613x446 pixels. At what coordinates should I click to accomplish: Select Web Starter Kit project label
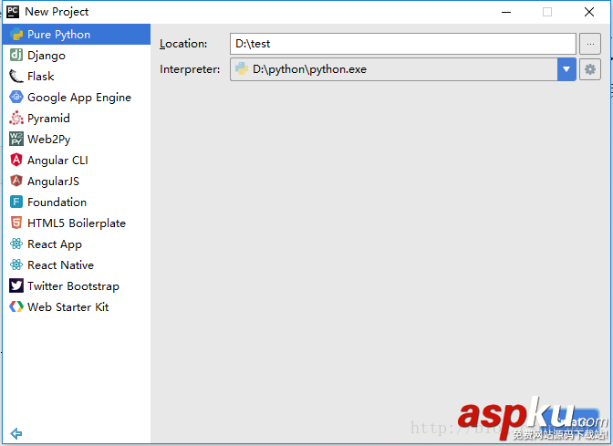(68, 306)
